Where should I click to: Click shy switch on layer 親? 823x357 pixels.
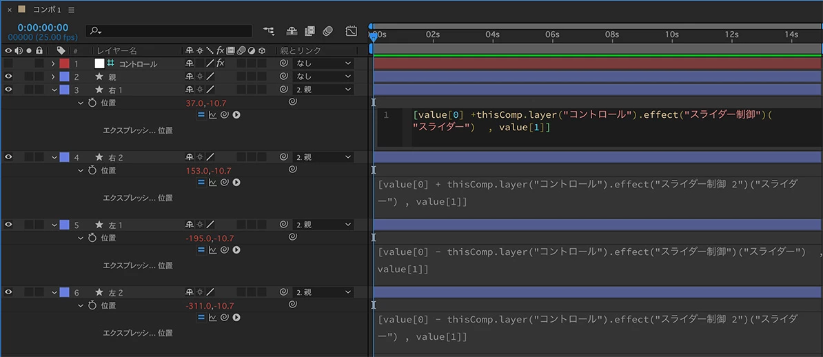tap(189, 76)
